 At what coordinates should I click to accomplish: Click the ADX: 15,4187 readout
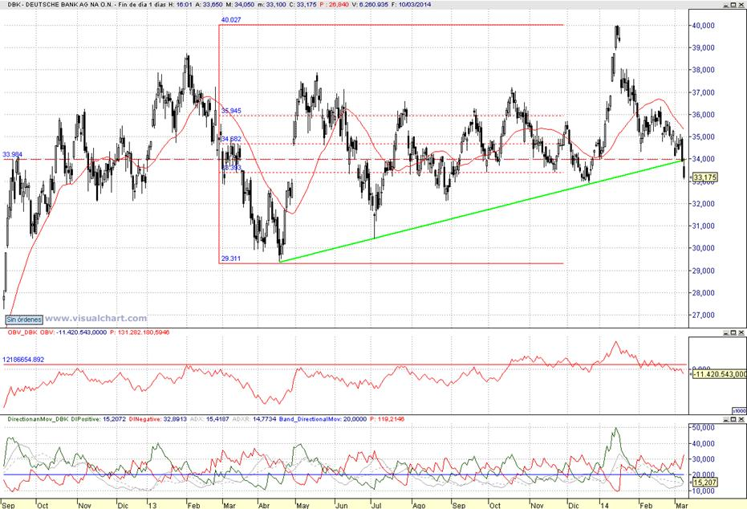(x=209, y=419)
